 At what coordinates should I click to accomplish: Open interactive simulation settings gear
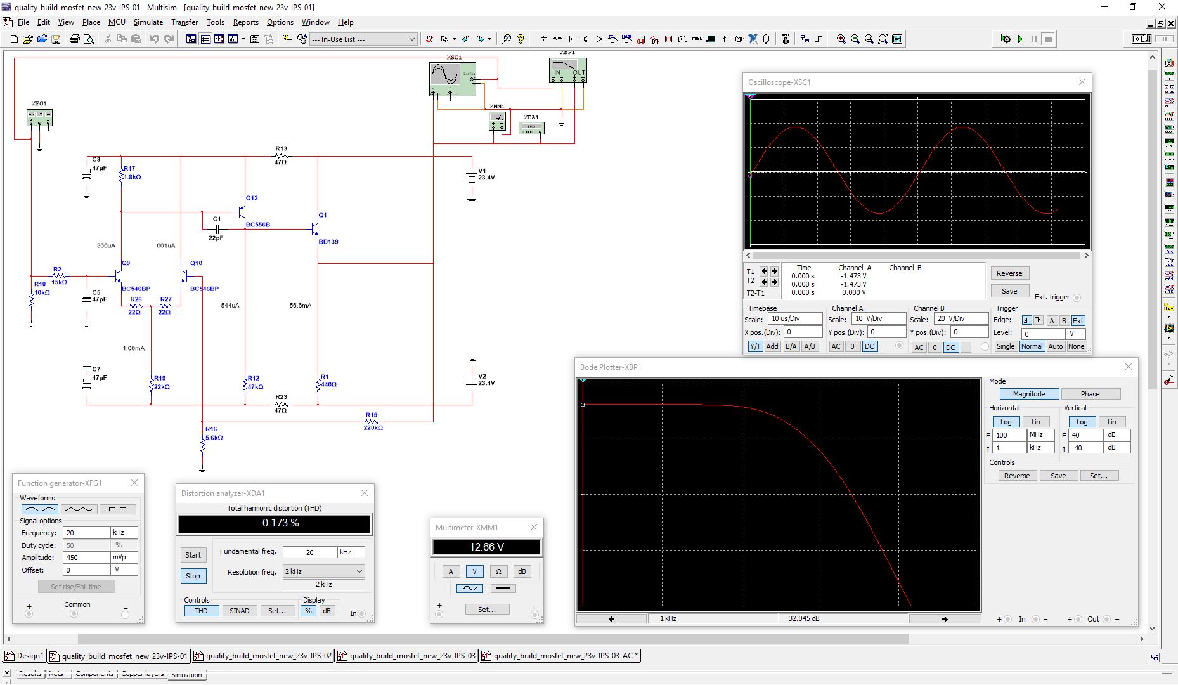coord(1006,39)
